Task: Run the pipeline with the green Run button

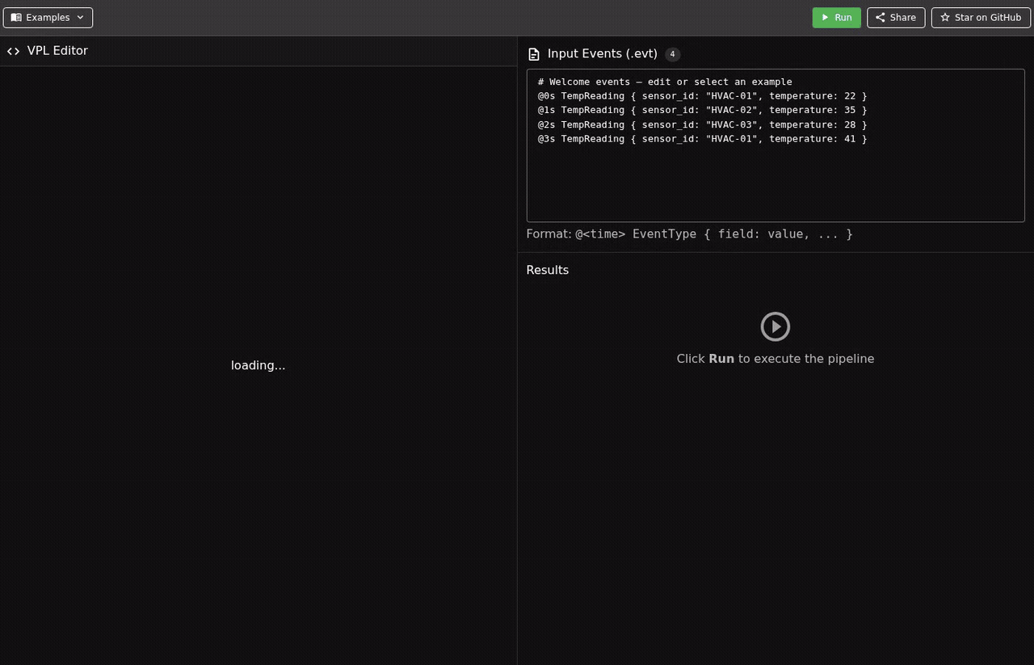Action: 836,17
